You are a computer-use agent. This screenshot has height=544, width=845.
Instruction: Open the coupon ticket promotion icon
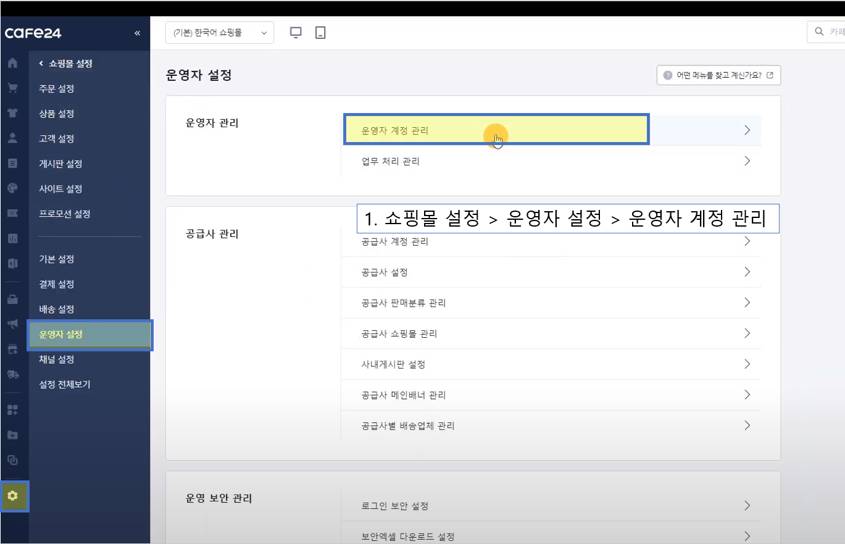coord(12,214)
